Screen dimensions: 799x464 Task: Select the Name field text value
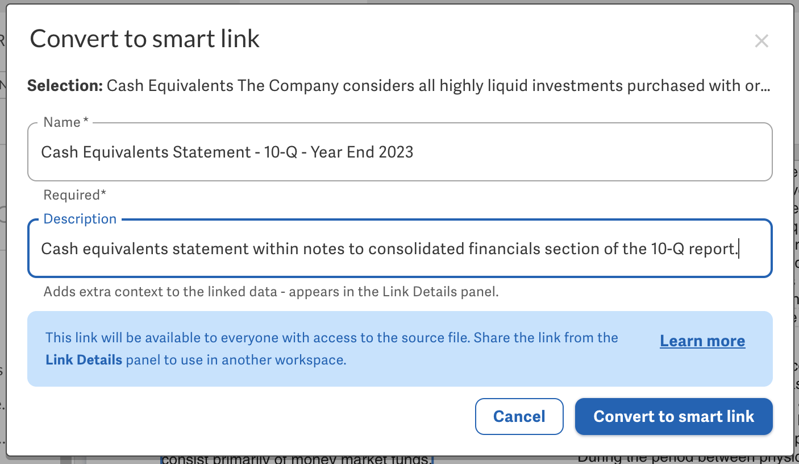(x=227, y=152)
